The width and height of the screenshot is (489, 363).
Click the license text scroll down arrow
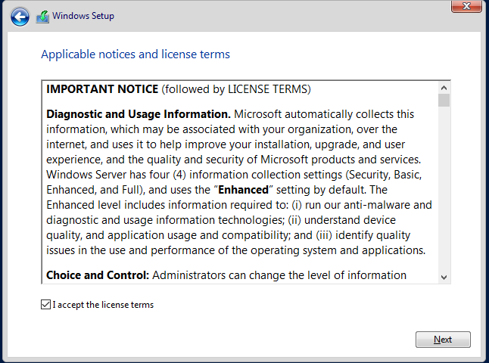(444, 277)
